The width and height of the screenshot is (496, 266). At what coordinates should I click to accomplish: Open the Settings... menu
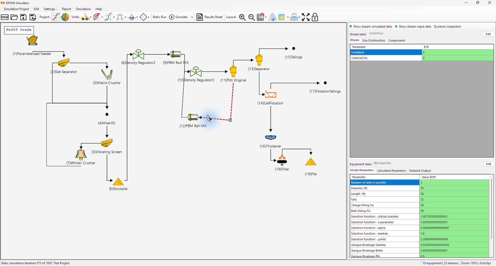tap(50, 9)
